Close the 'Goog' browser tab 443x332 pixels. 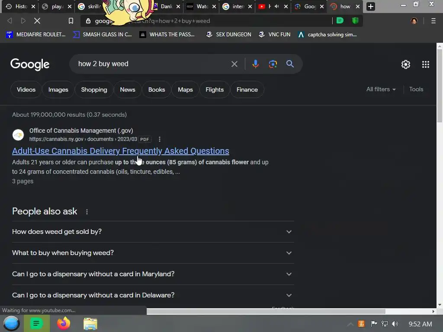point(322,6)
